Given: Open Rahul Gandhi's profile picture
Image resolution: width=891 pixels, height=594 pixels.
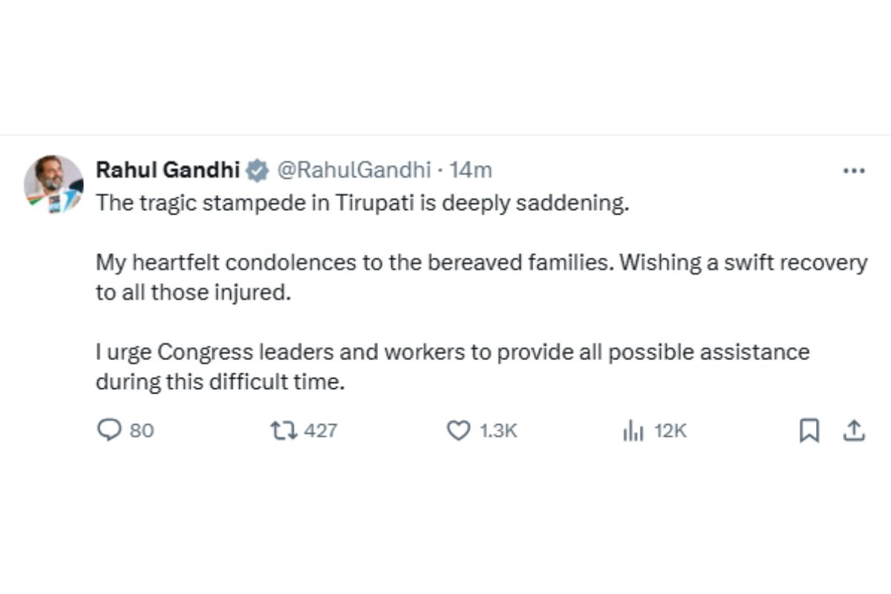Looking at the screenshot, I should tap(53, 184).
